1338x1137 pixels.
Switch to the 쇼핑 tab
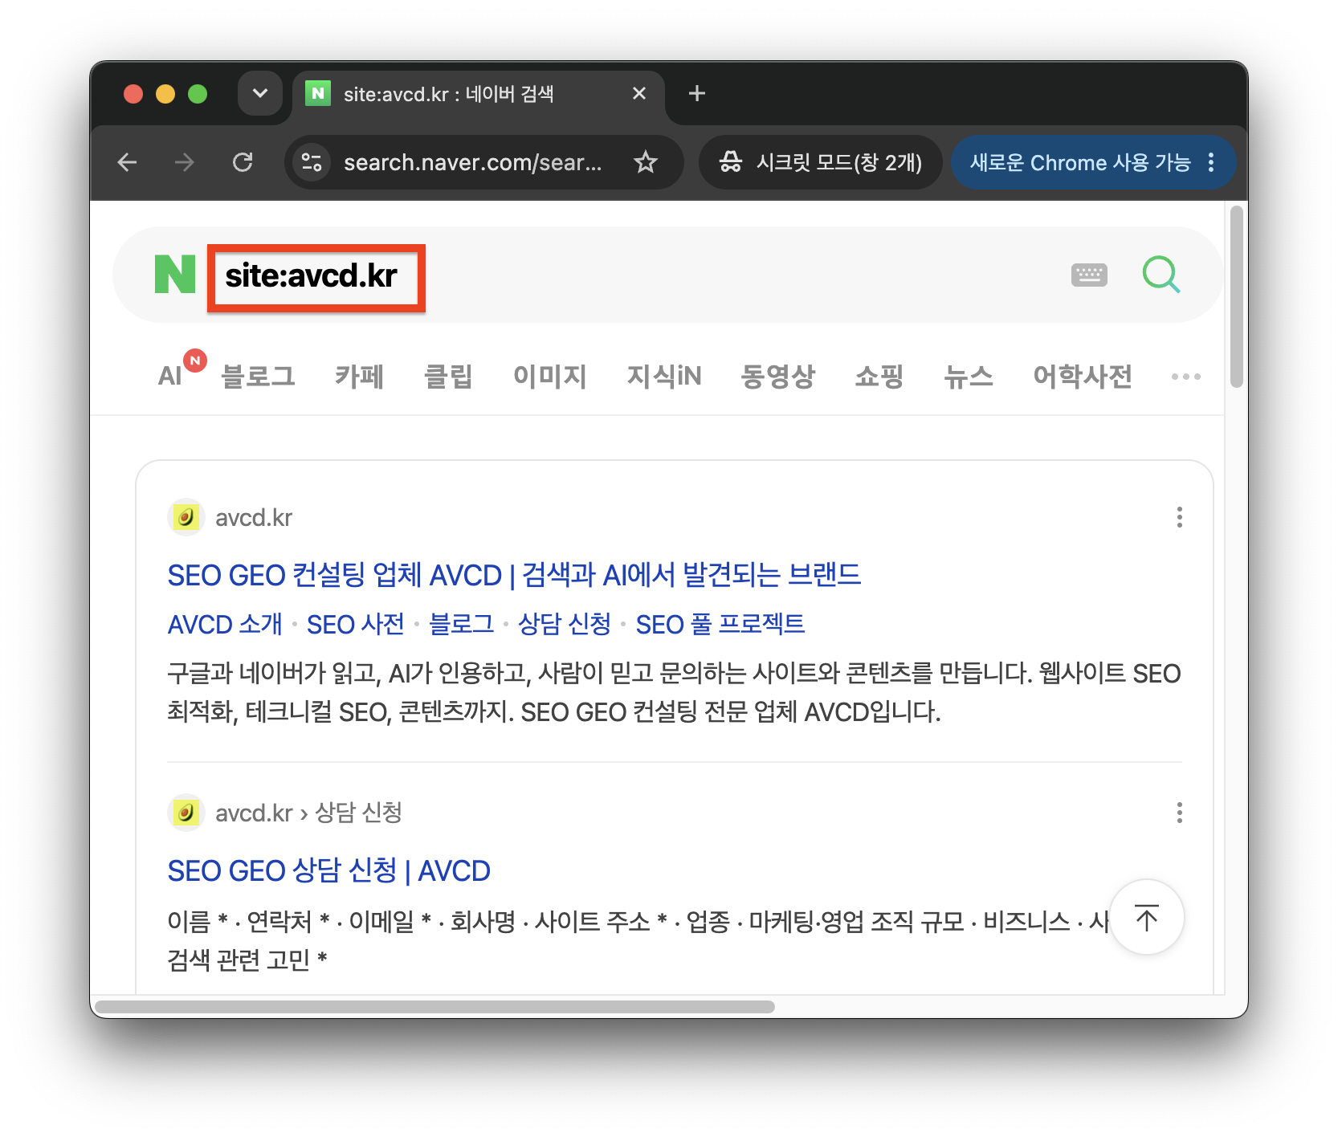[879, 376]
